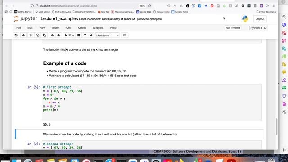Click the shield protect icon in right pane
Viewport: 288px width, 162px height.
284,96
